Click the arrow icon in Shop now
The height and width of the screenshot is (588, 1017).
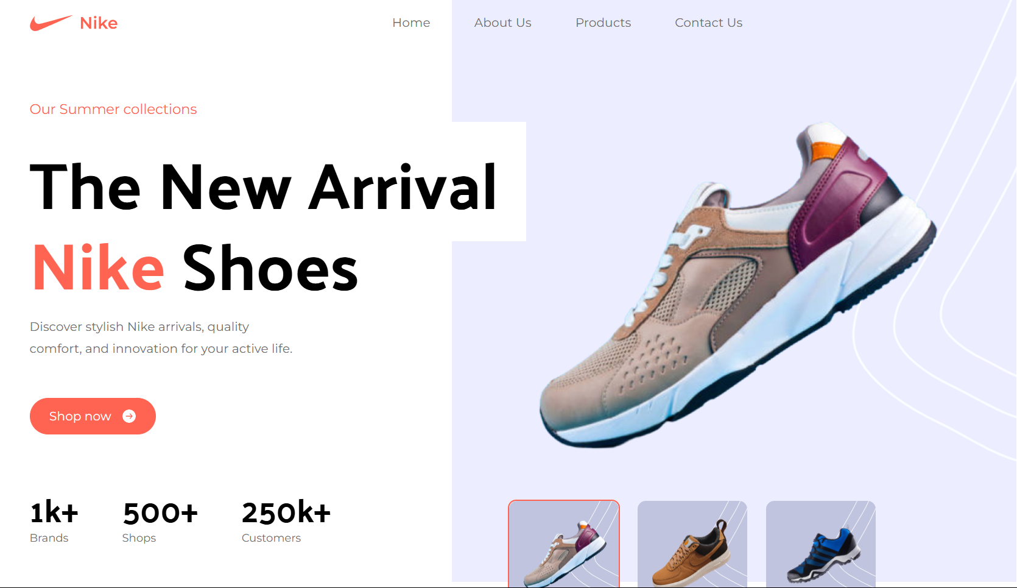coord(129,416)
